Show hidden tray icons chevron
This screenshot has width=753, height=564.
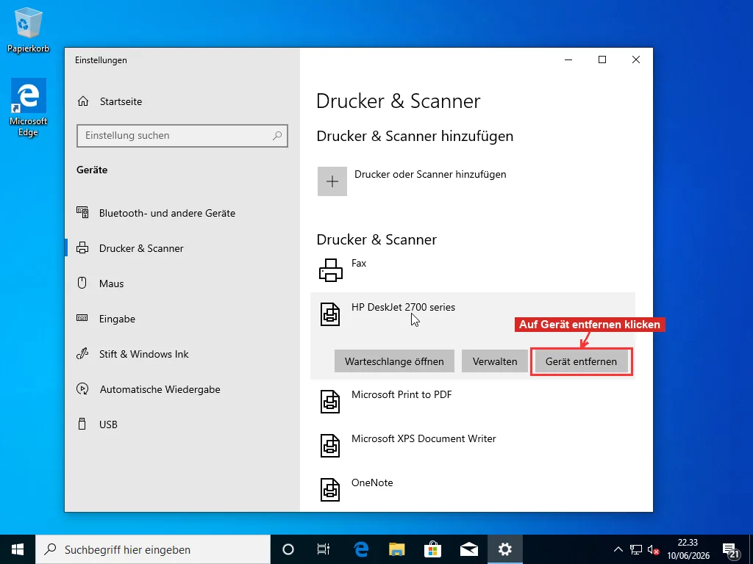(618, 549)
